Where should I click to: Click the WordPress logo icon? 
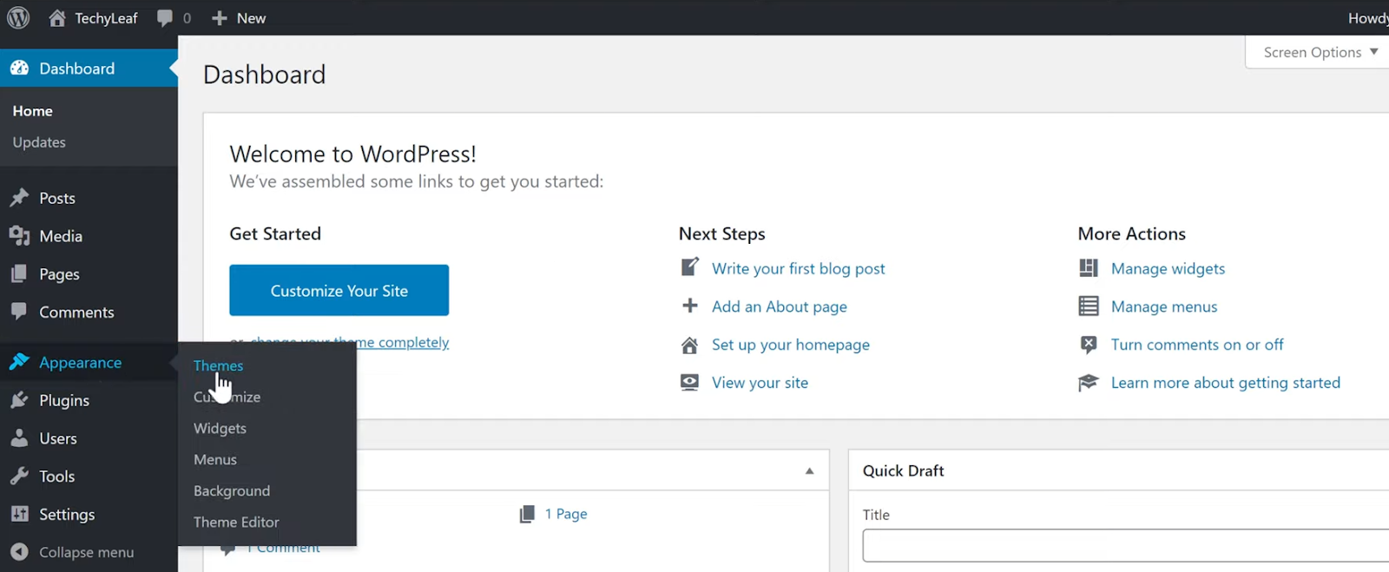(x=18, y=17)
